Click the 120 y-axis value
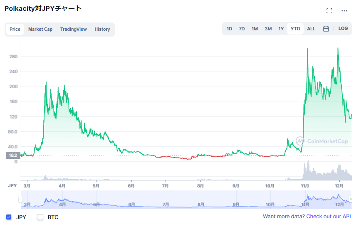The image size is (361, 227). 13,117
